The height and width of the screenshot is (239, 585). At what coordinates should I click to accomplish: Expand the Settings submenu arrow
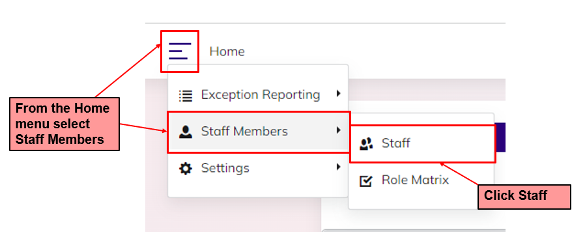tap(338, 167)
